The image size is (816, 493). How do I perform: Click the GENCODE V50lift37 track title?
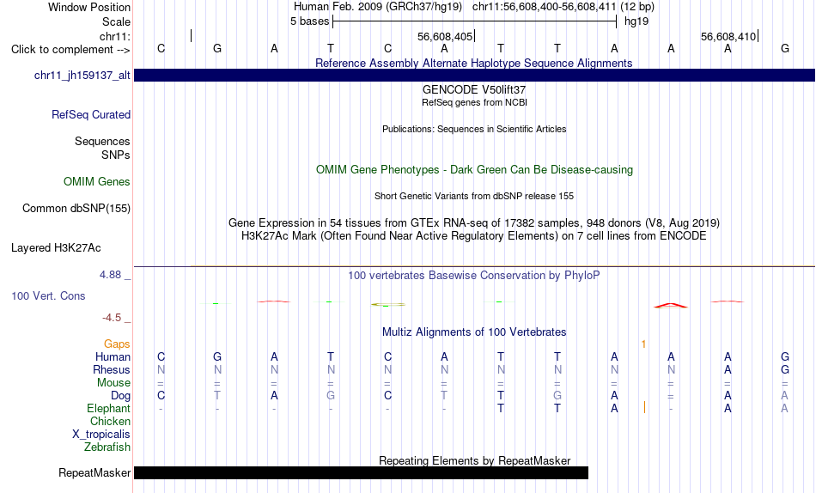[x=474, y=89]
